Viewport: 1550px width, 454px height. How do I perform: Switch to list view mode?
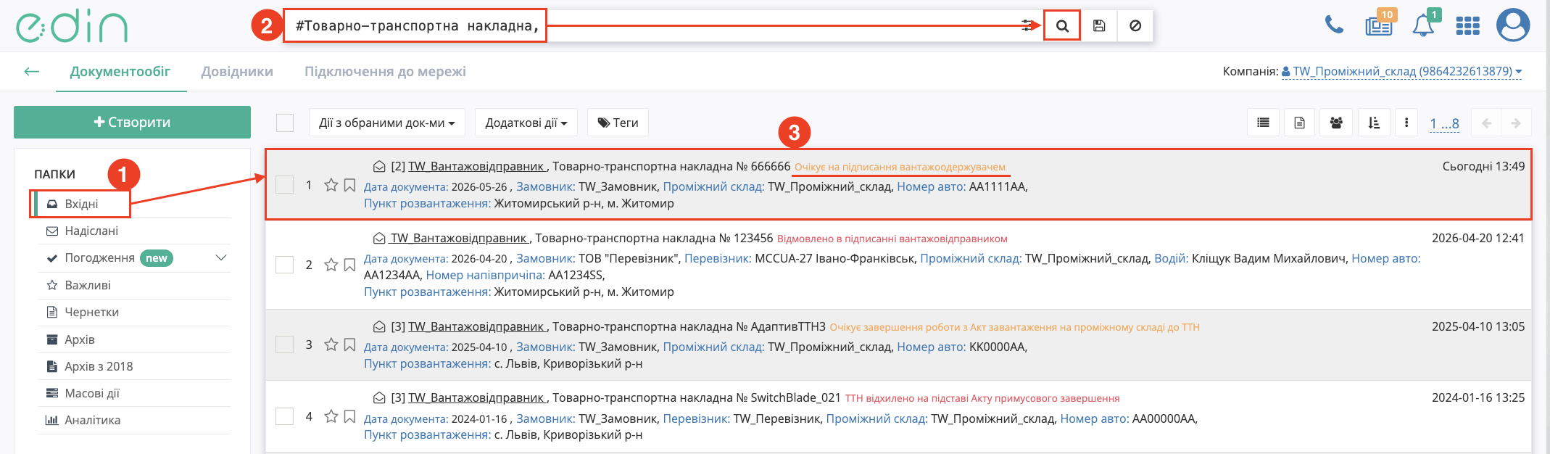[x=1263, y=123]
